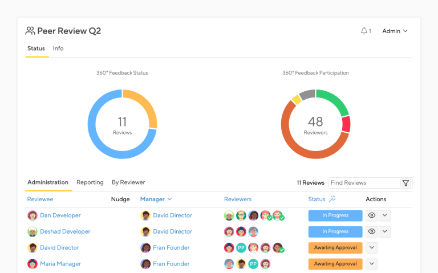Expand actions dropdown for Maria Manager
This screenshot has width=438, height=273.
click(x=371, y=264)
